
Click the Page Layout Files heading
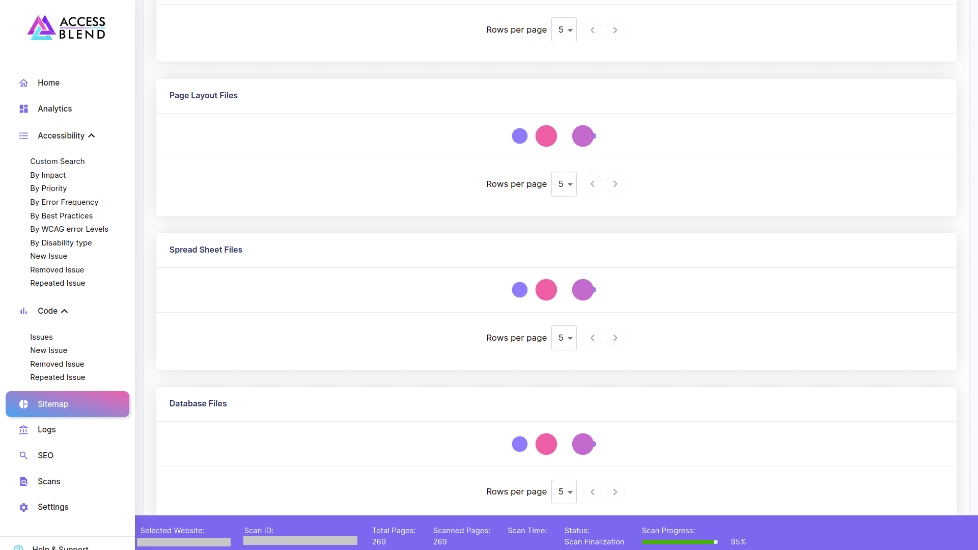203,96
